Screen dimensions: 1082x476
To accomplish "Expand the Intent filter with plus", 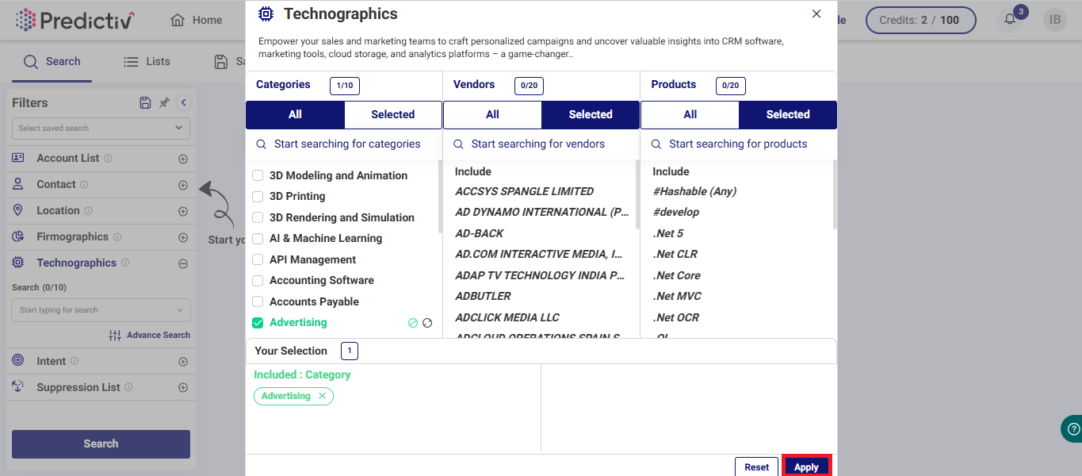I will click(183, 362).
